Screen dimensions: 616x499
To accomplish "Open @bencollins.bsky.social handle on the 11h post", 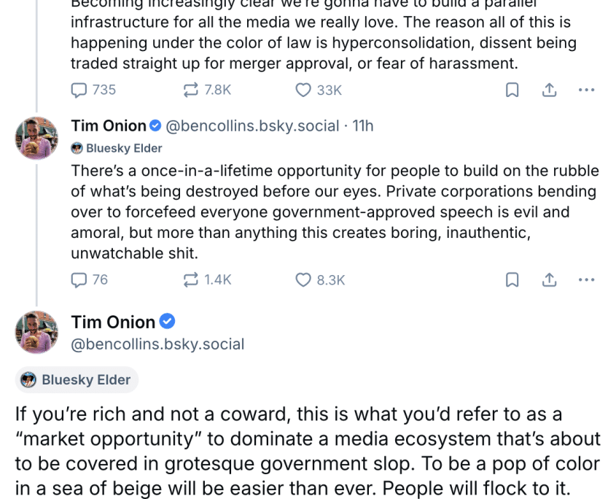I will click(252, 126).
